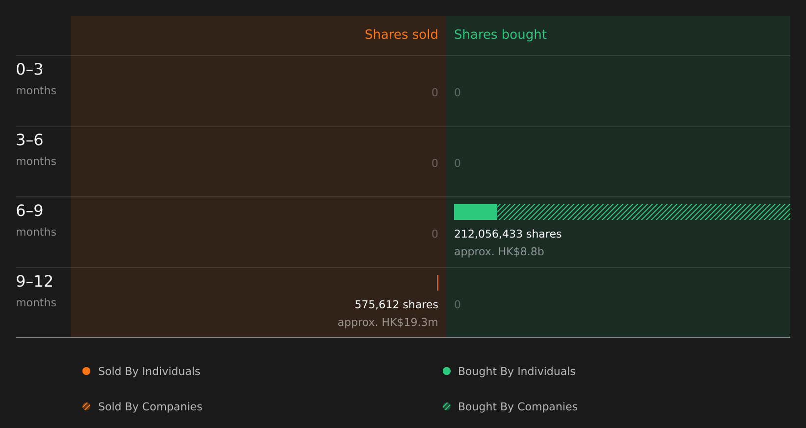Select the Shares sold column header
806x428 pixels.
(x=401, y=34)
